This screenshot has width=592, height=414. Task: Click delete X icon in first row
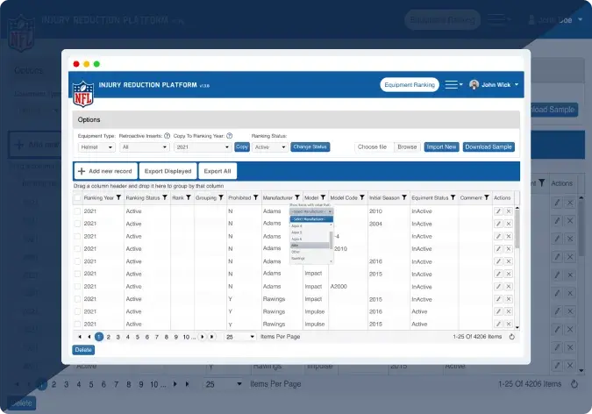pyautogui.click(x=509, y=211)
